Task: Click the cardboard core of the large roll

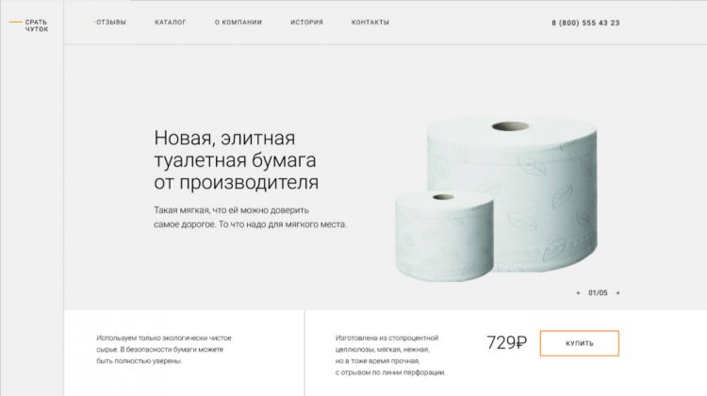Action: click(x=510, y=126)
